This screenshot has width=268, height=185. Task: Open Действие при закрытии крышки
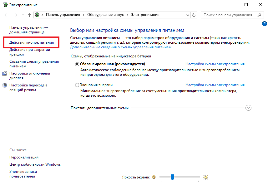click(x=30, y=52)
